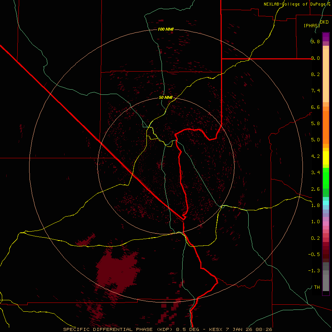Click the 100 NMI range ring label
Viewport: 332px width, 332px height.
pyautogui.click(x=166, y=29)
